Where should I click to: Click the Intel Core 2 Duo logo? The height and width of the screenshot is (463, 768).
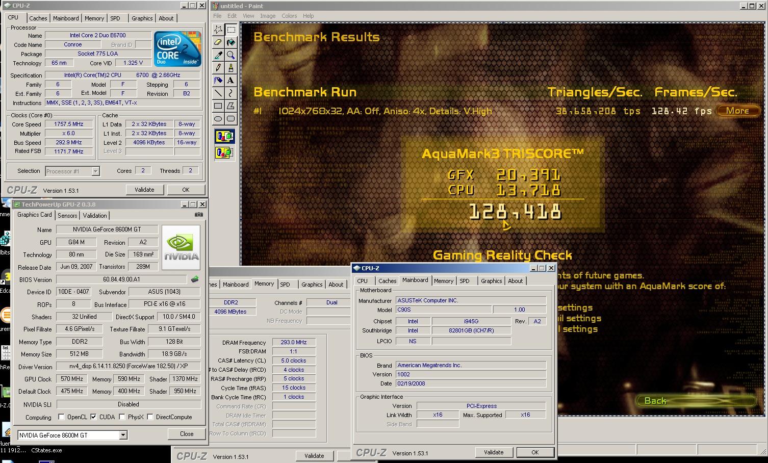(x=178, y=49)
